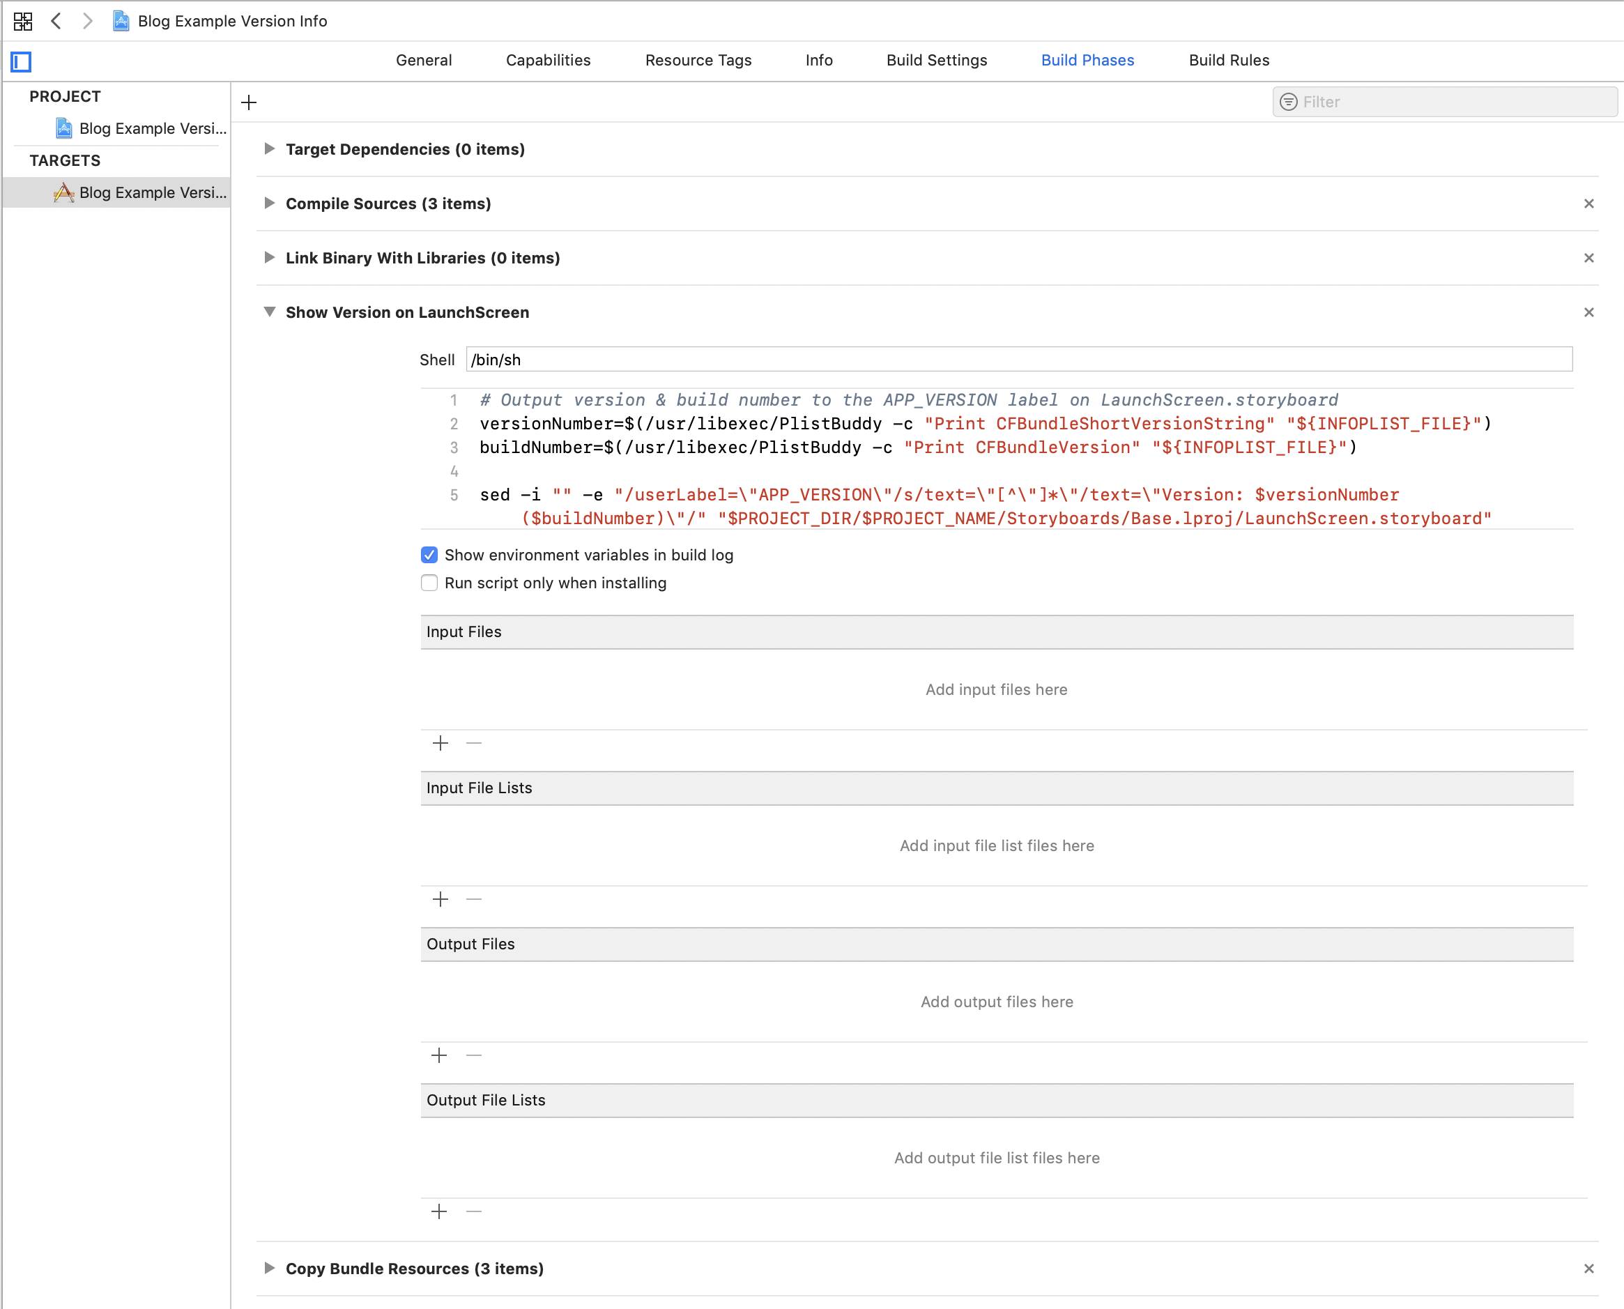Toggle Show environment variables in build log

pyautogui.click(x=429, y=555)
